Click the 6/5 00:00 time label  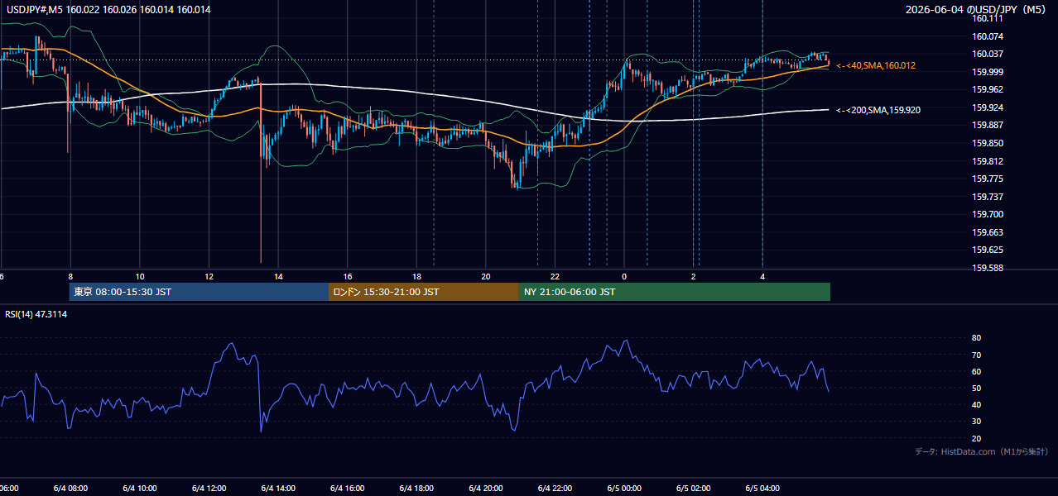pos(624,488)
